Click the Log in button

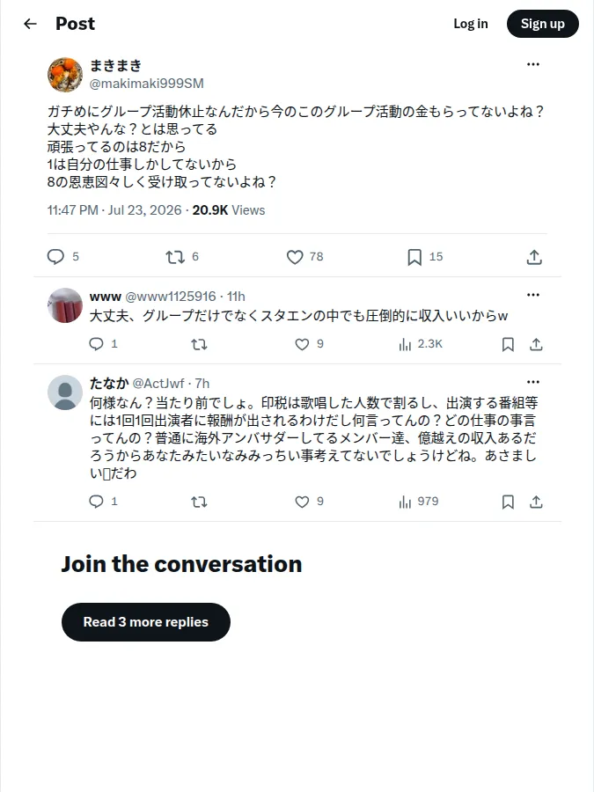coord(471,24)
